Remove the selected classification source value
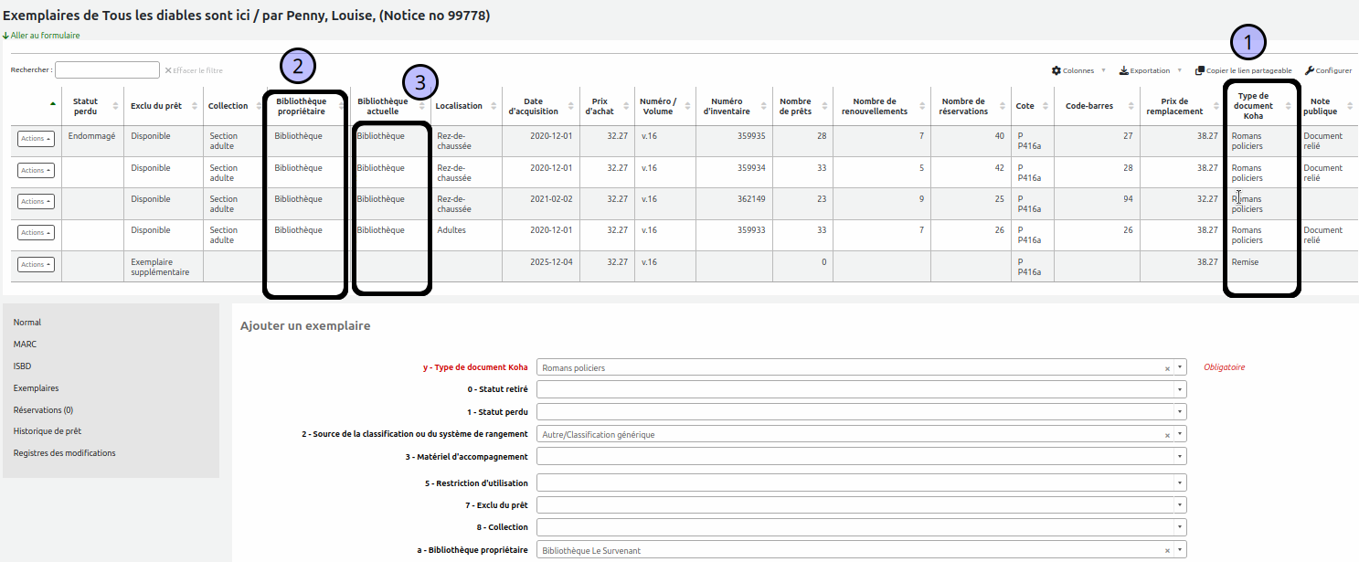This screenshot has height=562, width=1359. tap(1167, 435)
